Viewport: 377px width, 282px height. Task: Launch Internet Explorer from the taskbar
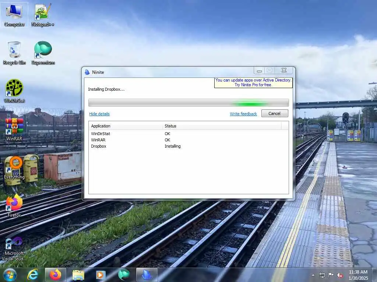point(32,275)
